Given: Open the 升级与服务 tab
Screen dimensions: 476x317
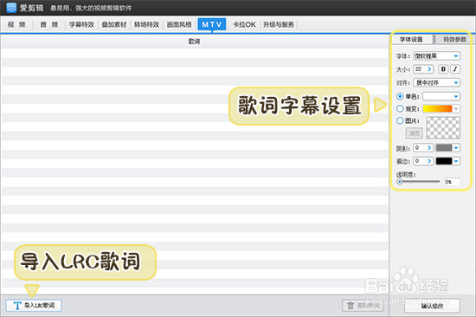Looking at the screenshot, I should [x=279, y=24].
